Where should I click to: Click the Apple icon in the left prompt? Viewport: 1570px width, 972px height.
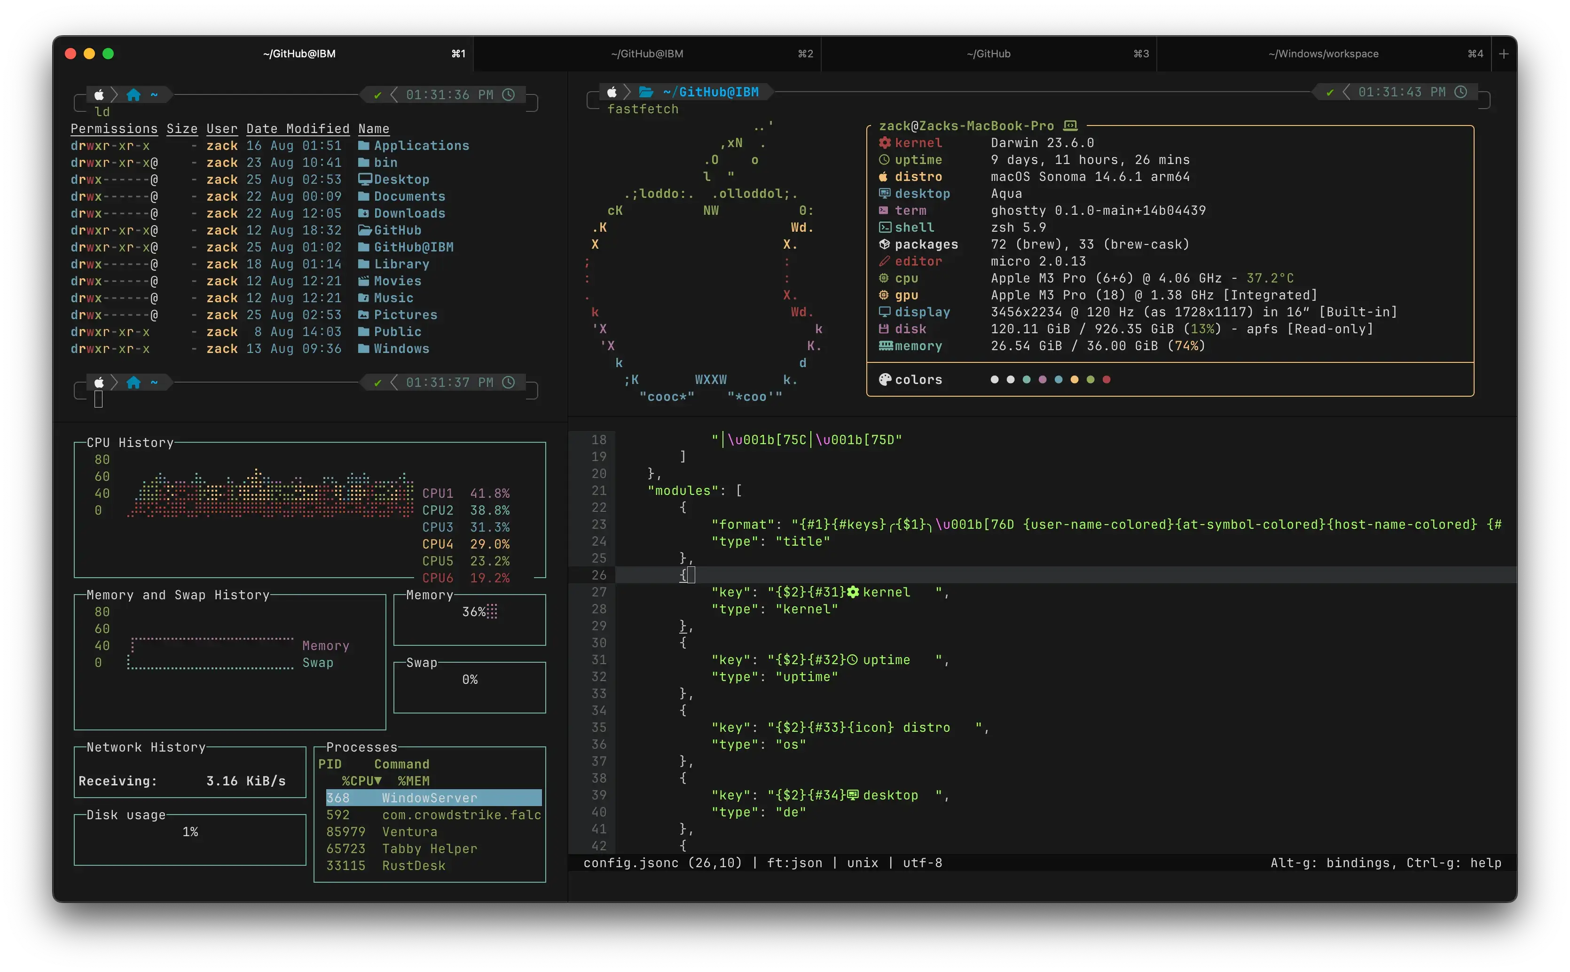(100, 94)
